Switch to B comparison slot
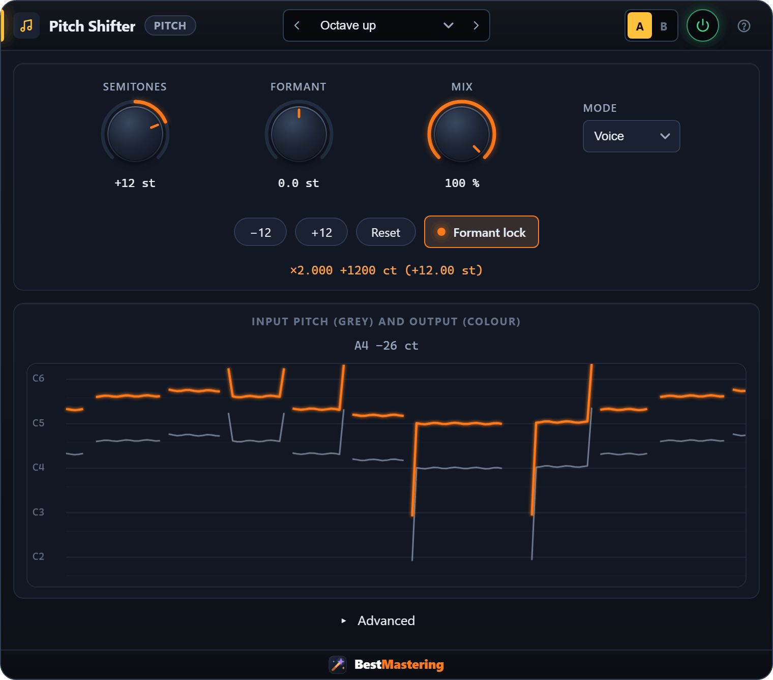773x680 pixels. tap(664, 26)
